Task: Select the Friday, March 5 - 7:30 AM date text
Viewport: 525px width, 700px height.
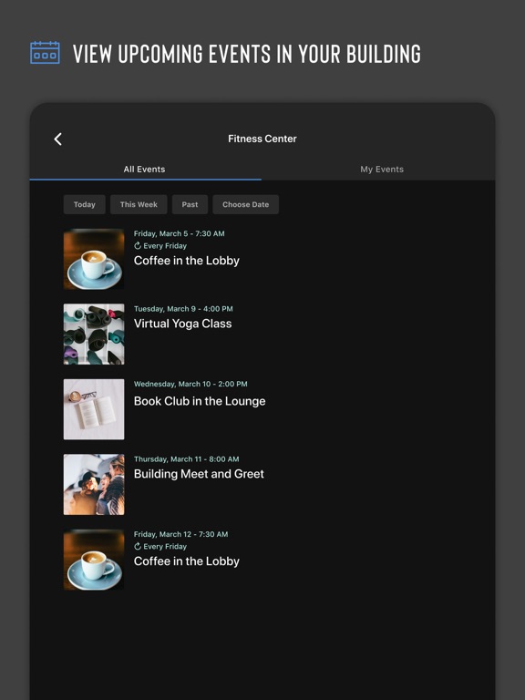Action: pos(179,233)
